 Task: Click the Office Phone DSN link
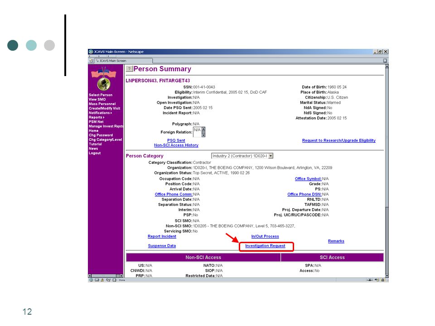coord(304,194)
